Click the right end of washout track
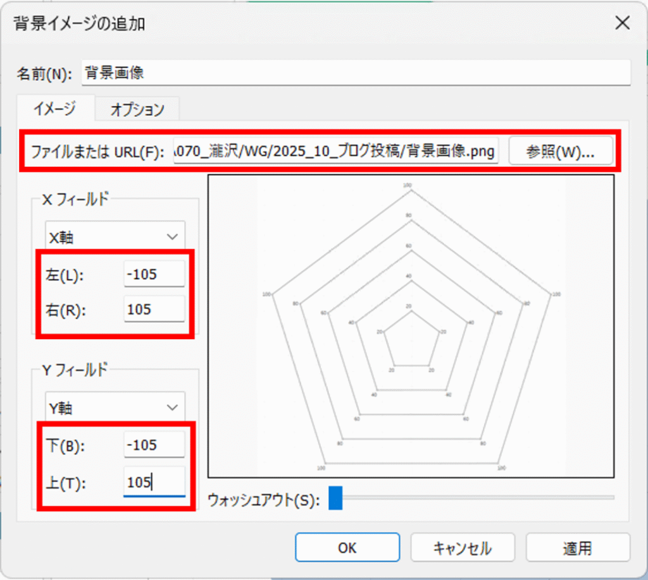 coord(610,498)
